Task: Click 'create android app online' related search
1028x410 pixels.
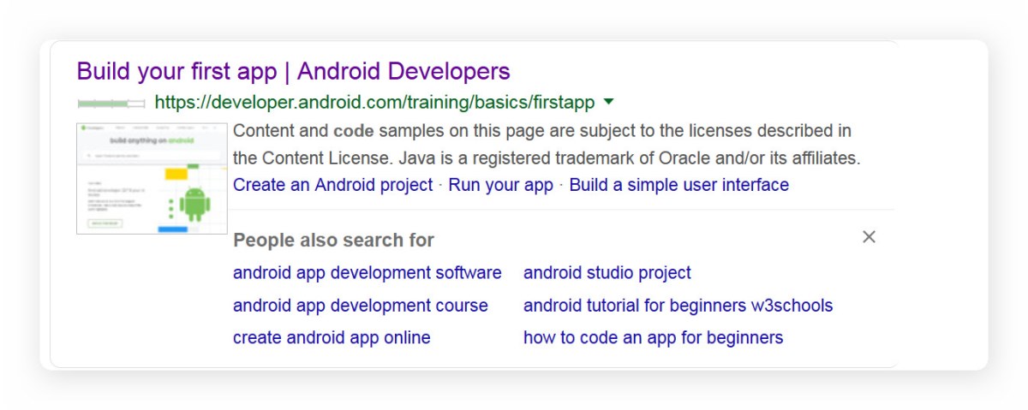Action: point(332,338)
